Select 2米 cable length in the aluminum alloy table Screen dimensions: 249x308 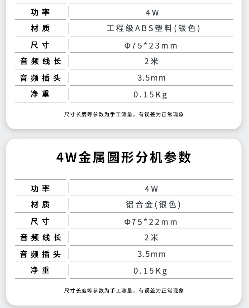(152, 238)
